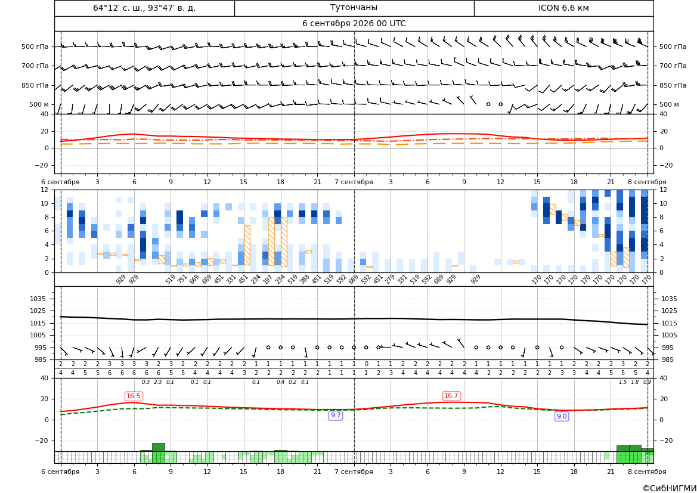
Task: Click the Тутончаны station title cell
Action: [x=354, y=8]
